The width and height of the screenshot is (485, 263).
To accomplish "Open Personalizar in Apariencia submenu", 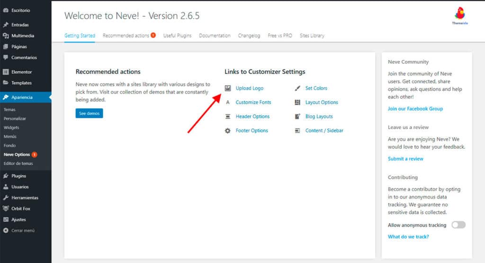I will (x=15, y=119).
